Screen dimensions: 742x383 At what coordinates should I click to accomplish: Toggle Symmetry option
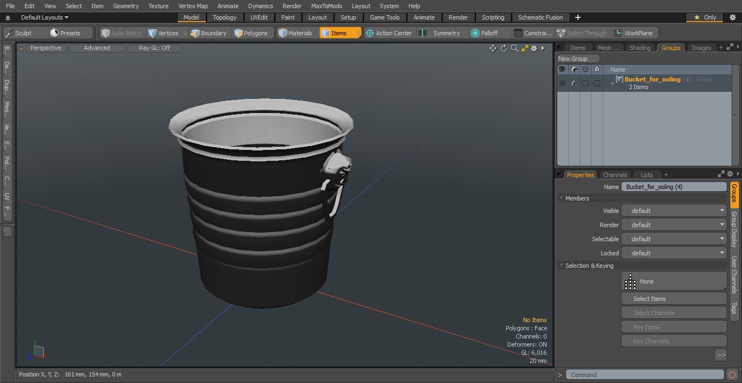coord(441,33)
